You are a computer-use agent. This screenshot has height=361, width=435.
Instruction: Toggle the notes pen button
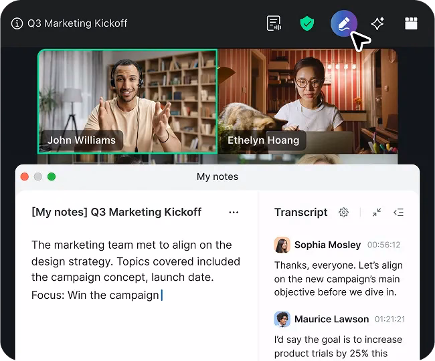pos(343,24)
